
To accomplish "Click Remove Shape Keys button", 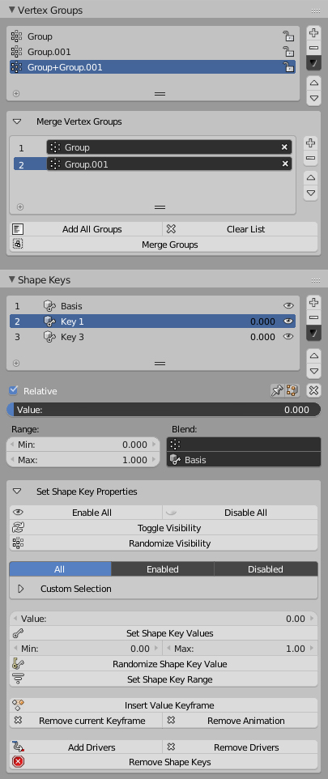I will pos(164,762).
